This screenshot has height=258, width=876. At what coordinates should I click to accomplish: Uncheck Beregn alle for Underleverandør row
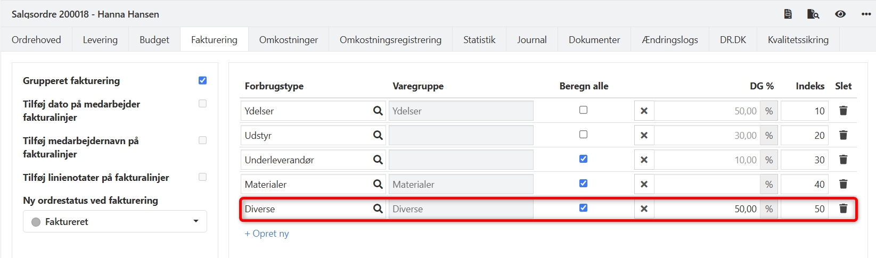click(583, 159)
